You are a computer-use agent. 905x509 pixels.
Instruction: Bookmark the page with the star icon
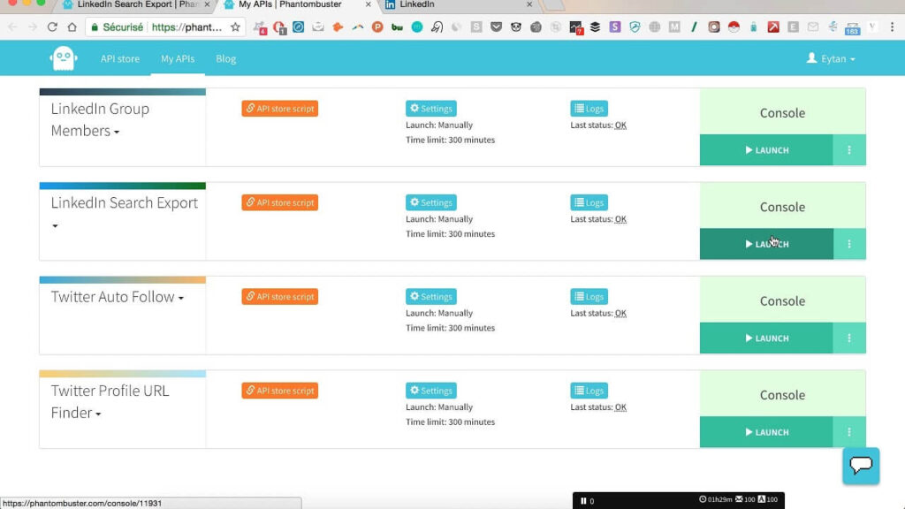[x=235, y=27]
